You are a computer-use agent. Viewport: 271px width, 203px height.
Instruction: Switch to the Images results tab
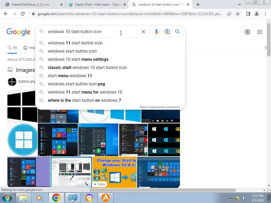click(x=29, y=48)
